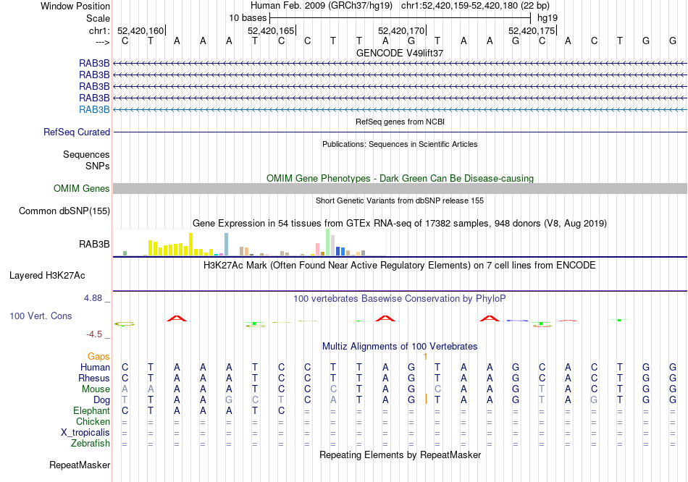Select the Rhesus alignment row label

click(x=94, y=379)
